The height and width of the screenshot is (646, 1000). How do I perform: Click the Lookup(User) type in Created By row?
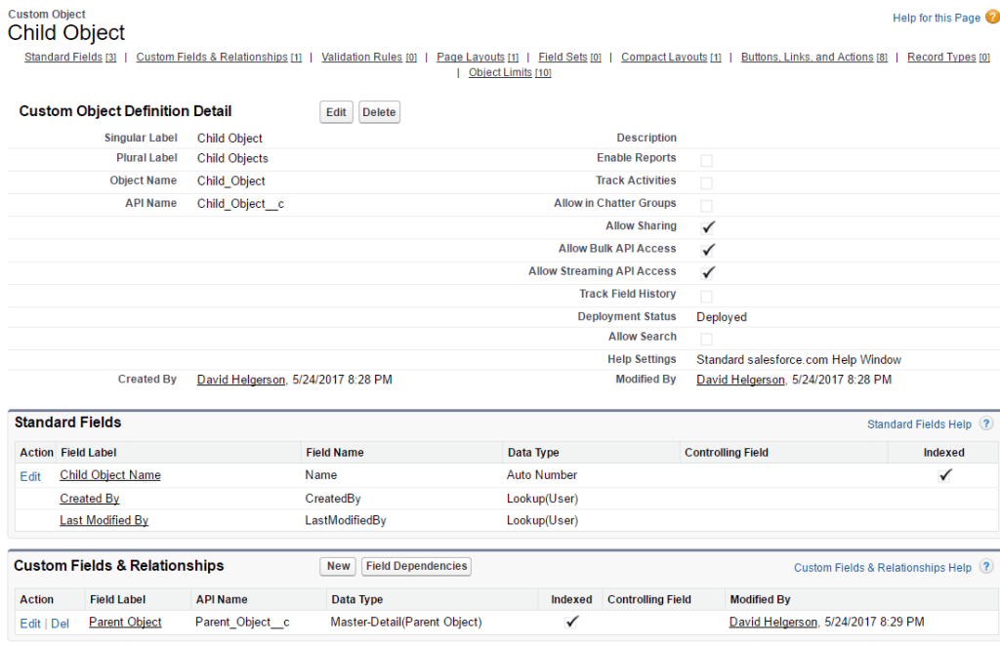coord(543,499)
